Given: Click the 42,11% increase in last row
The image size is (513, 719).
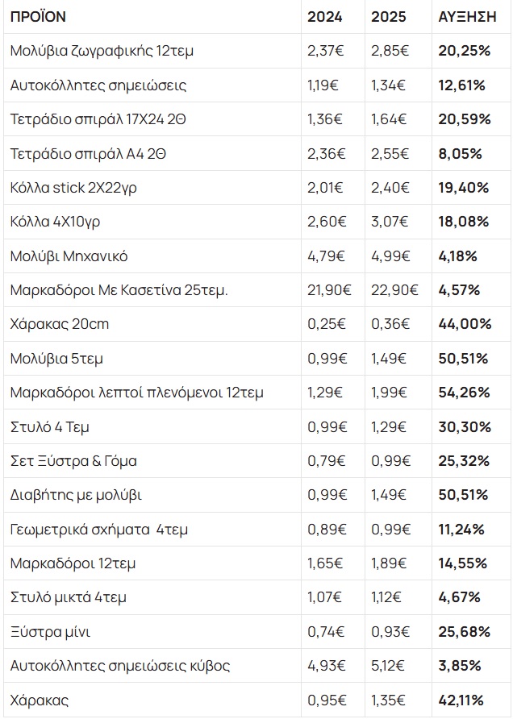Looking at the screenshot, I should tap(461, 700).
